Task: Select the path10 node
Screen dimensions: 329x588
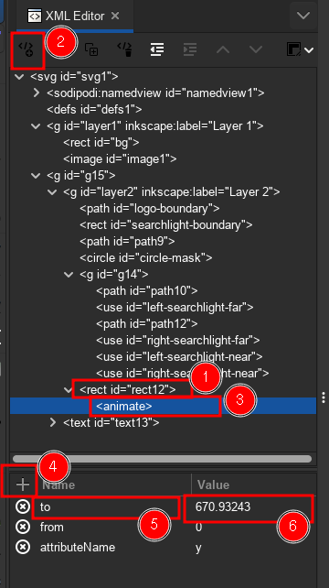Action: [147, 291]
